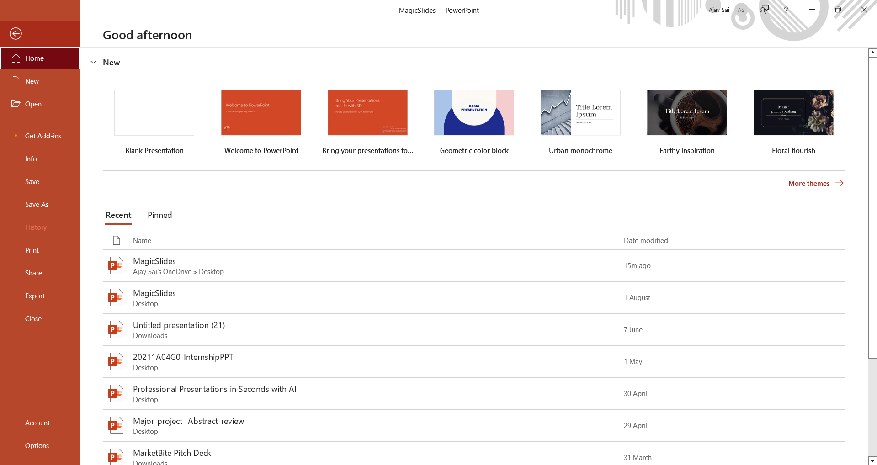The image size is (877, 465).
Task: Click the Ajay Sai account name
Action: [719, 10]
